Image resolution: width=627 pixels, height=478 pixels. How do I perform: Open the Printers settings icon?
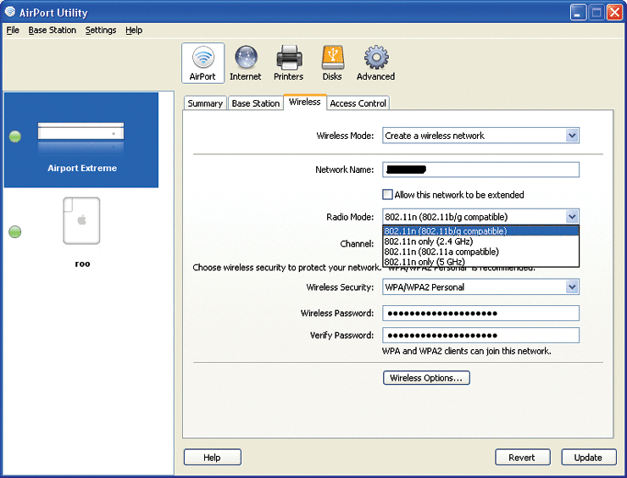288,63
